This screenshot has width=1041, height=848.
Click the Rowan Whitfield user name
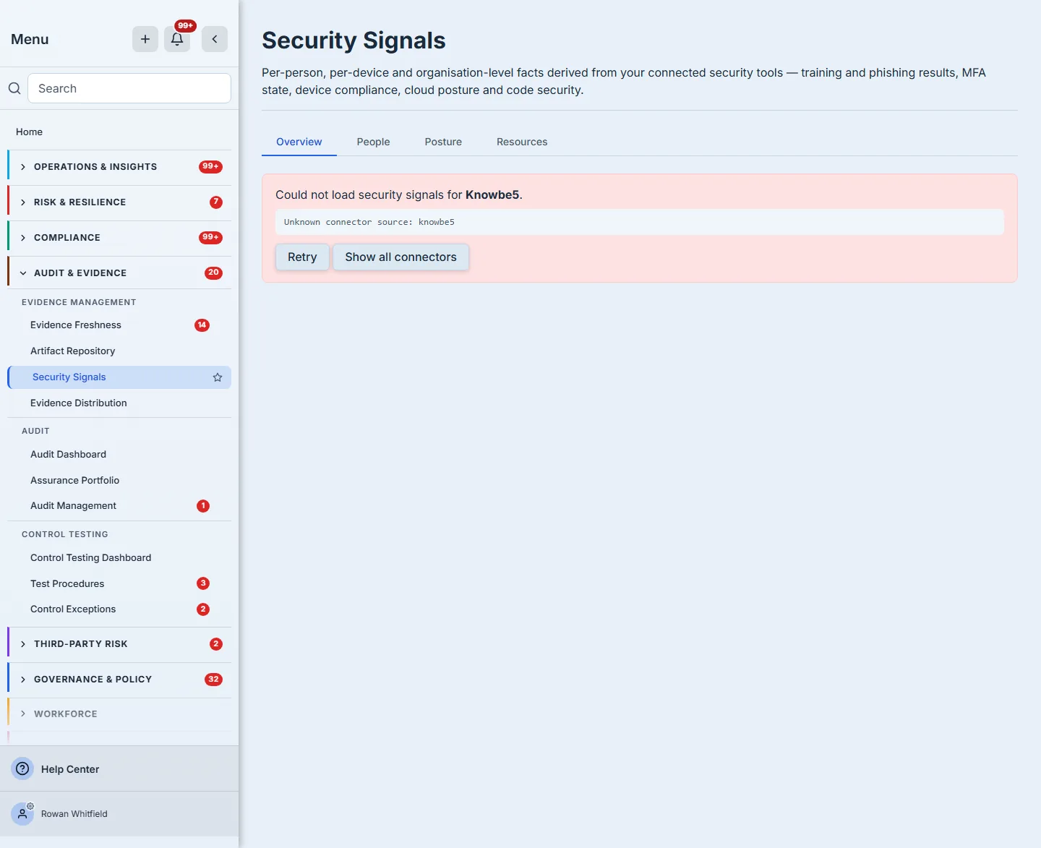tap(74, 814)
